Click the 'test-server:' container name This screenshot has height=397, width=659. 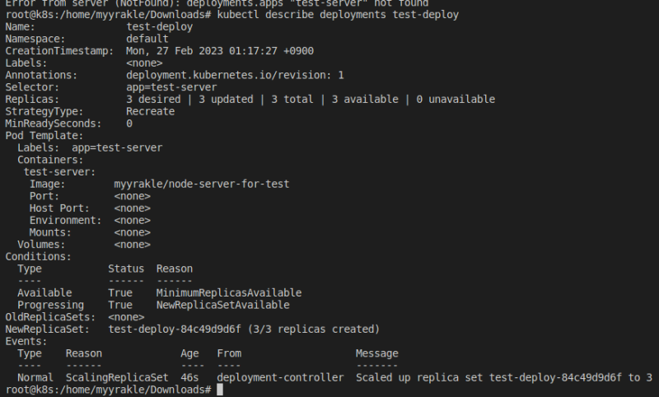click(59, 171)
